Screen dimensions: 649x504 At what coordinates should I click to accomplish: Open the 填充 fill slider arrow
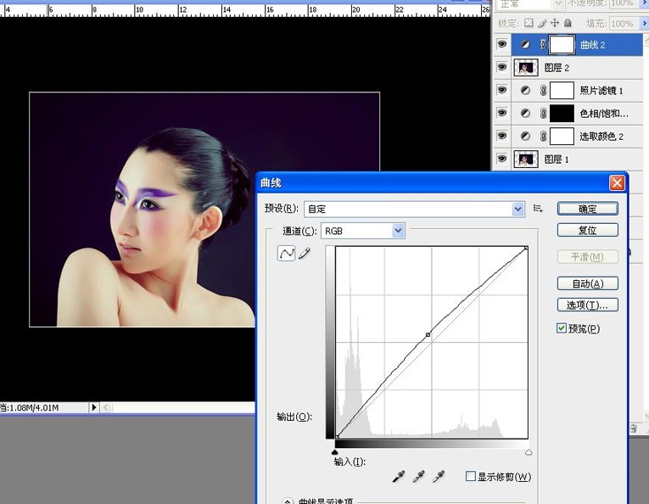pos(646,24)
